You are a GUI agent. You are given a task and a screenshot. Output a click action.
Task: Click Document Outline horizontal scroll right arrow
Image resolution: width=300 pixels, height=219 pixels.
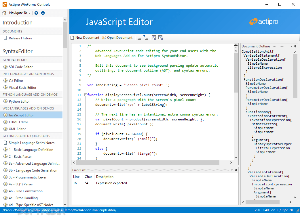[x=290, y=202]
